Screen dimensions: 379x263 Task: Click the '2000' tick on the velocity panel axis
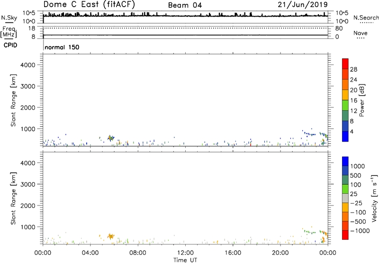[x=28, y=206]
